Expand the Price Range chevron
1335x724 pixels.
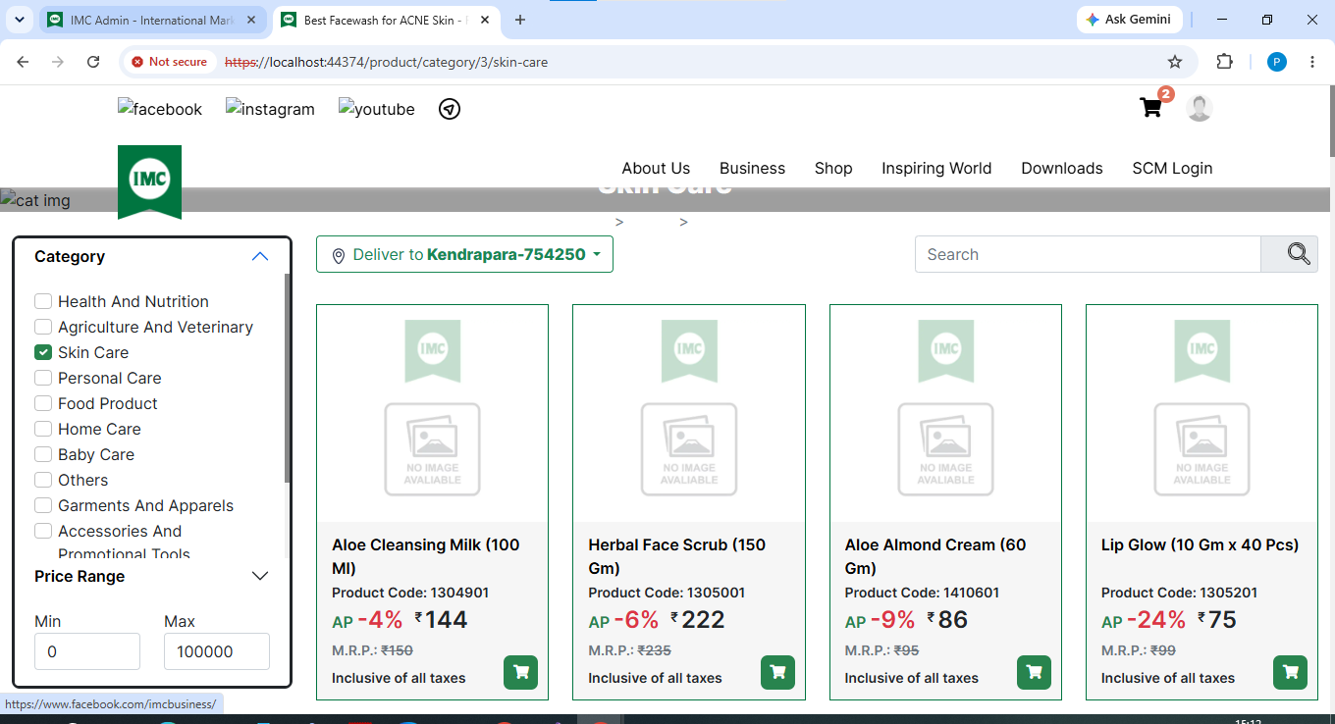pyautogui.click(x=260, y=576)
